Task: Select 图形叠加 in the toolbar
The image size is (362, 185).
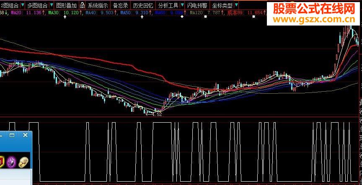Action: [x=67, y=5]
